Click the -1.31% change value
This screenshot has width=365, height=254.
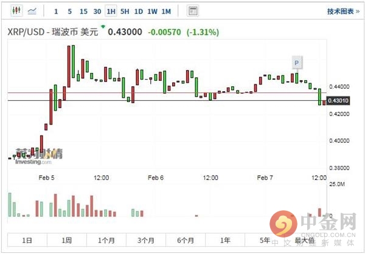coord(203,32)
